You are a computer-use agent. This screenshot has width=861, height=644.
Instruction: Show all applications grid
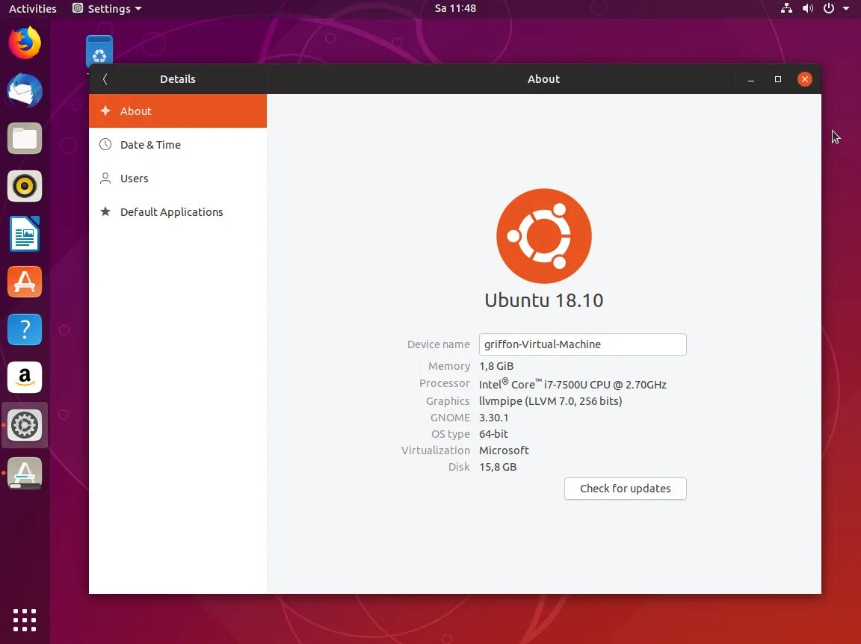(25, 620)
